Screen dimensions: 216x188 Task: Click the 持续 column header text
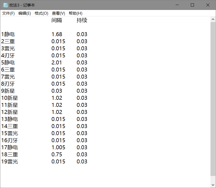82,20
